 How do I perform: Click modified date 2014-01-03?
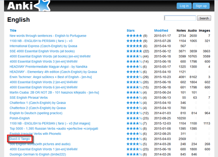[162, 113]
